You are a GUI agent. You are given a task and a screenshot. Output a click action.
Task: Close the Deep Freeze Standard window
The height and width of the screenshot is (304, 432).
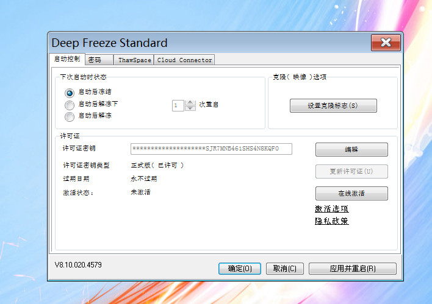[386, 43]
